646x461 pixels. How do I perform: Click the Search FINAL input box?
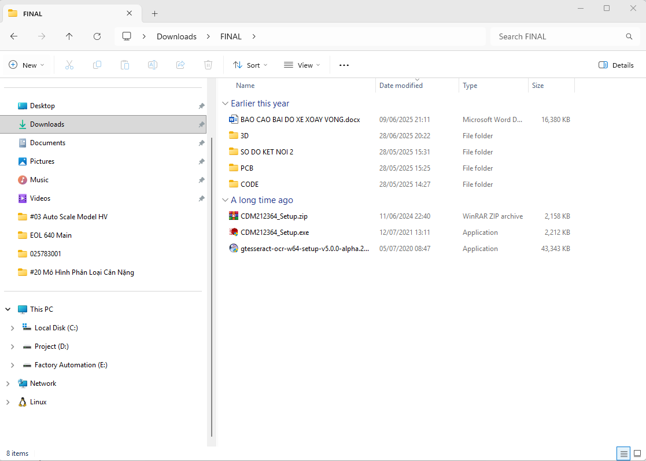(x=558, y=36)
